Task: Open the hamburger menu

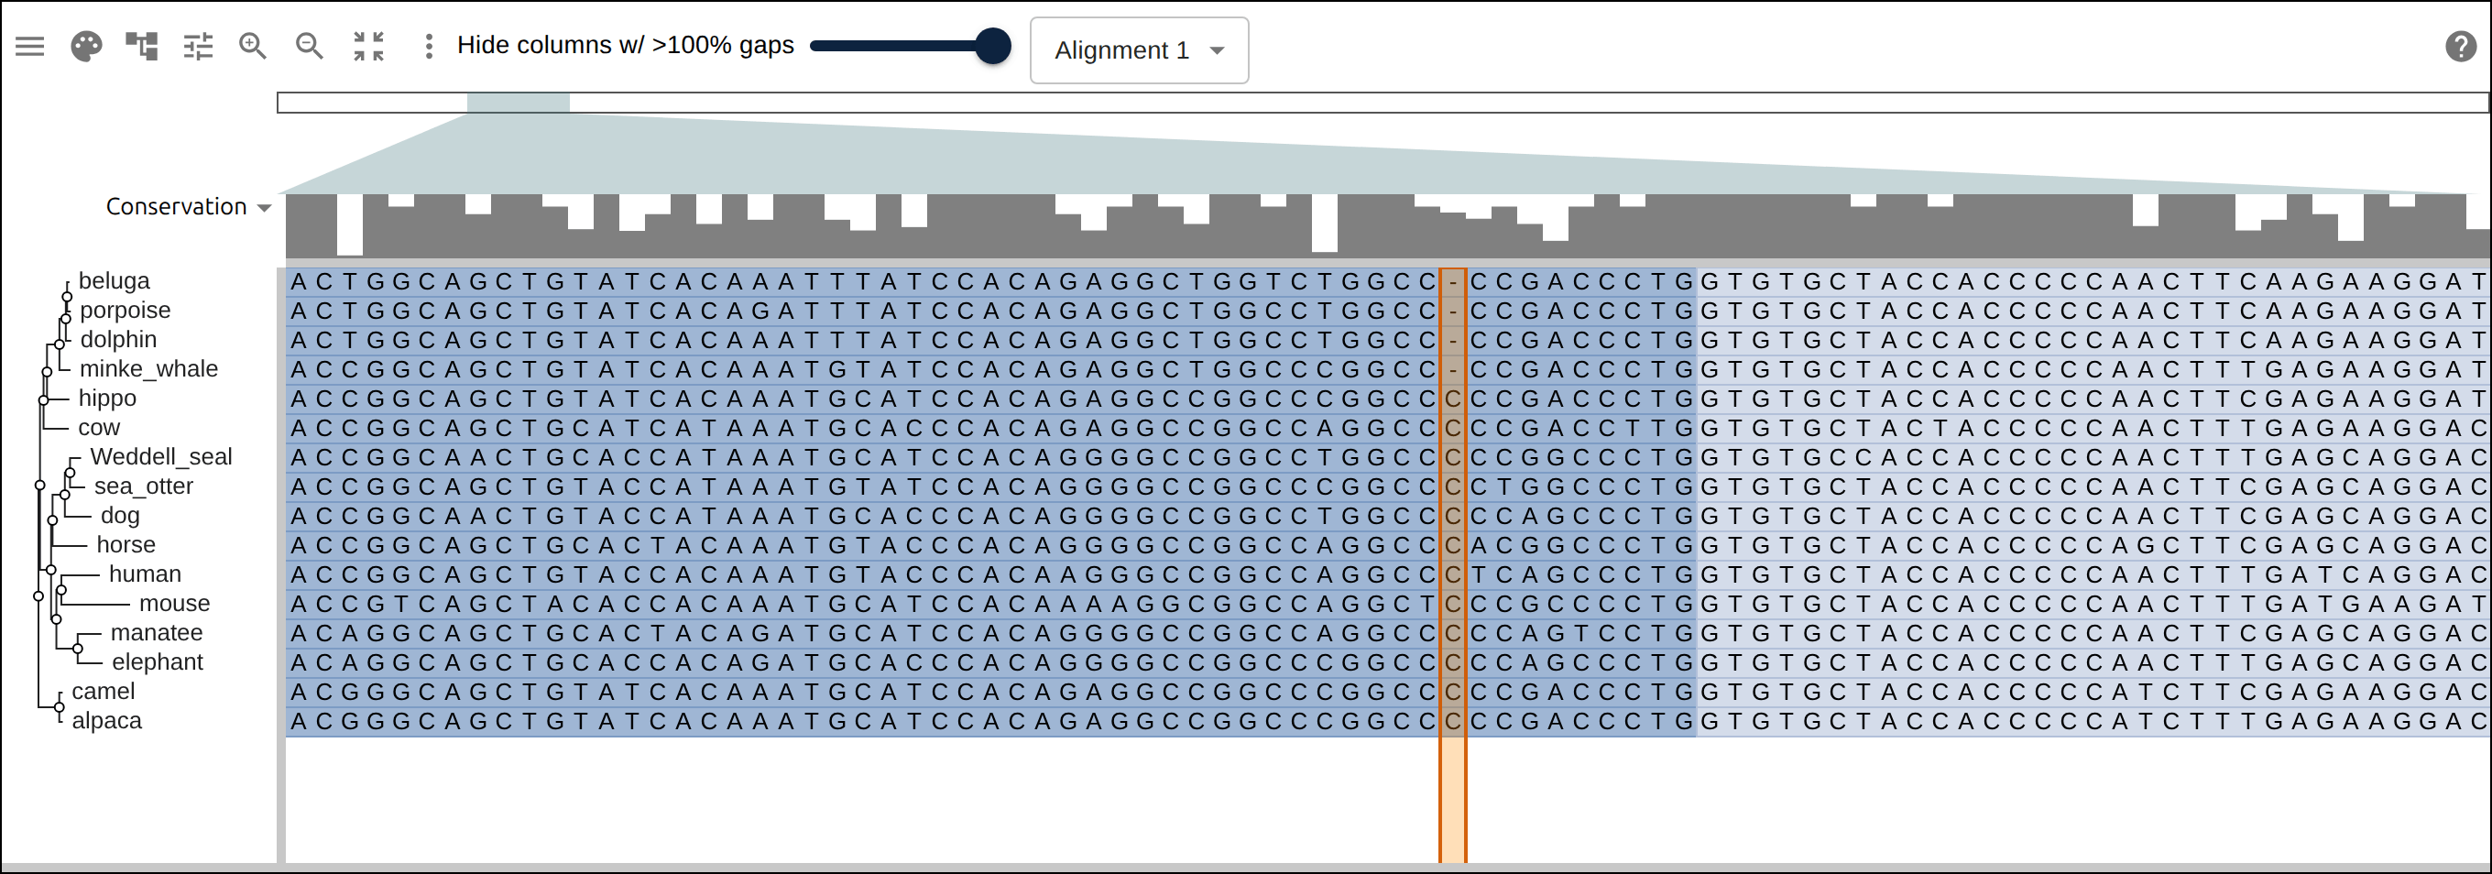Action: 30,47
